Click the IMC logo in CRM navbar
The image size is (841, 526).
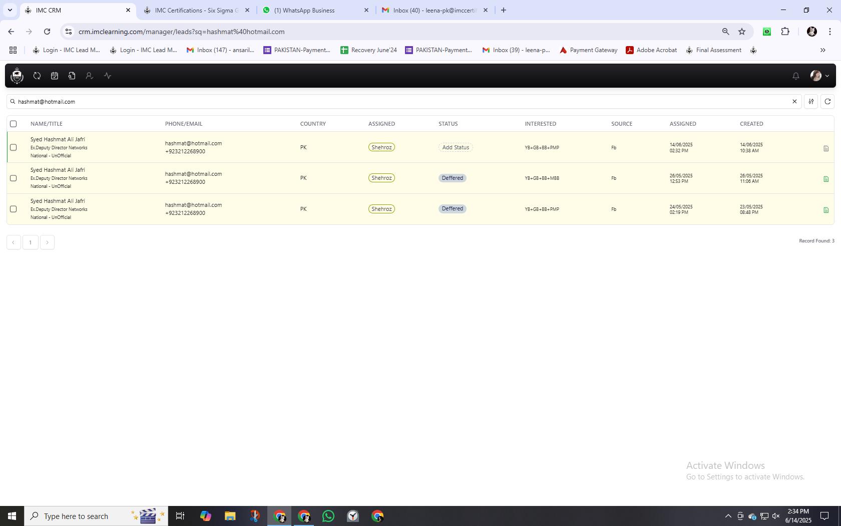17,76
